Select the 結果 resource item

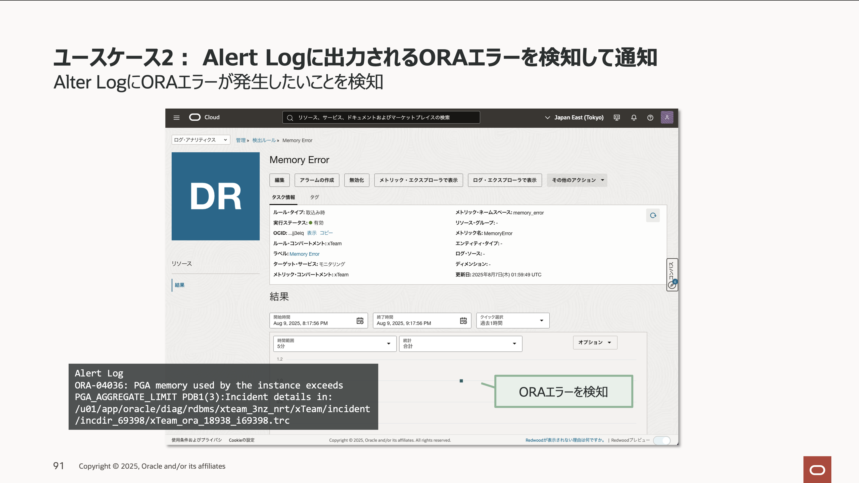tap(179, 285)
